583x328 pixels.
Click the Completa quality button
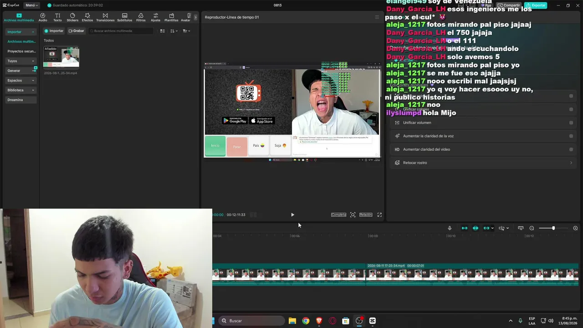pyautogui.click(x=338, y=215)
